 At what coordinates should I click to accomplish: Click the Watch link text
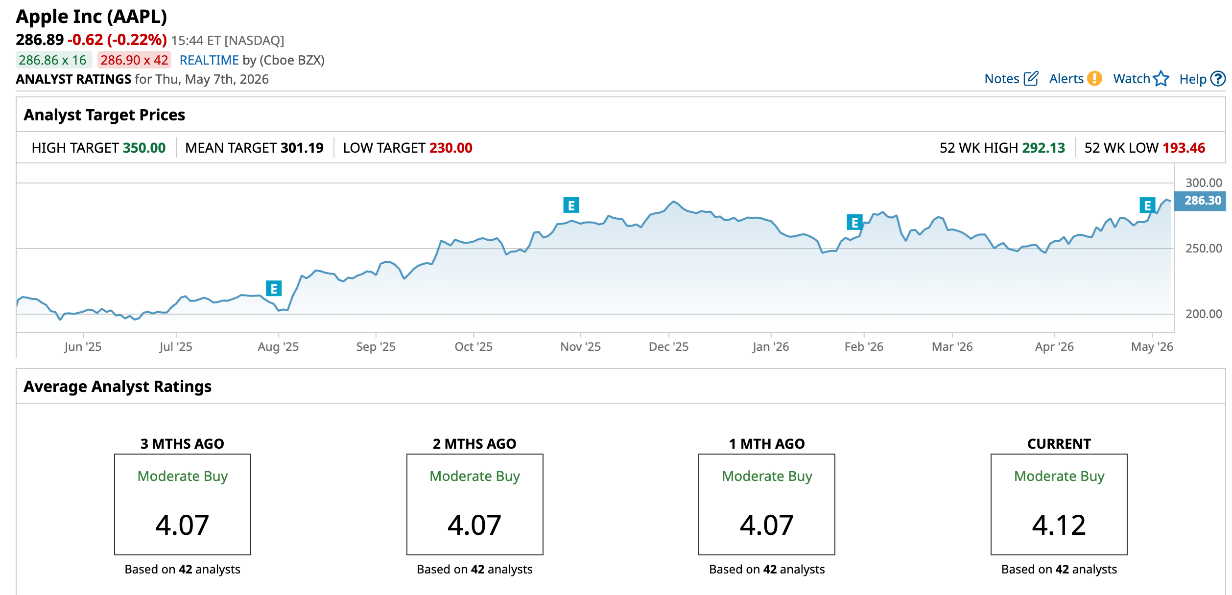click(x=1131, y=79)
